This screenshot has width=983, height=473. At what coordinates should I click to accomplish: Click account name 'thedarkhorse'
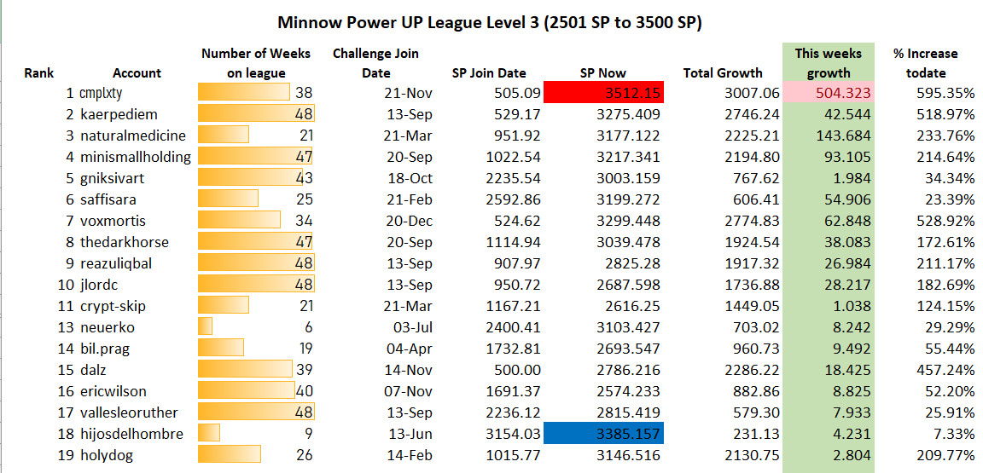[x=124, y=242]
